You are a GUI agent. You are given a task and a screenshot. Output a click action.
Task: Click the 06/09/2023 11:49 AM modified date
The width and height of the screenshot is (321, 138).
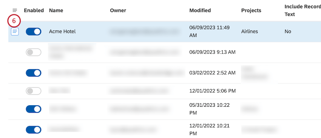click(210, 32)
